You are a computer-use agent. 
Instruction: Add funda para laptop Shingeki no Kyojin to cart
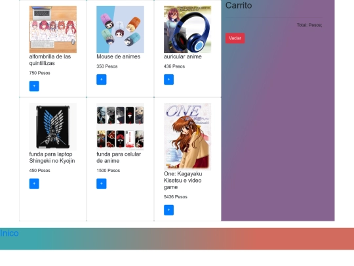pos(34,184)
